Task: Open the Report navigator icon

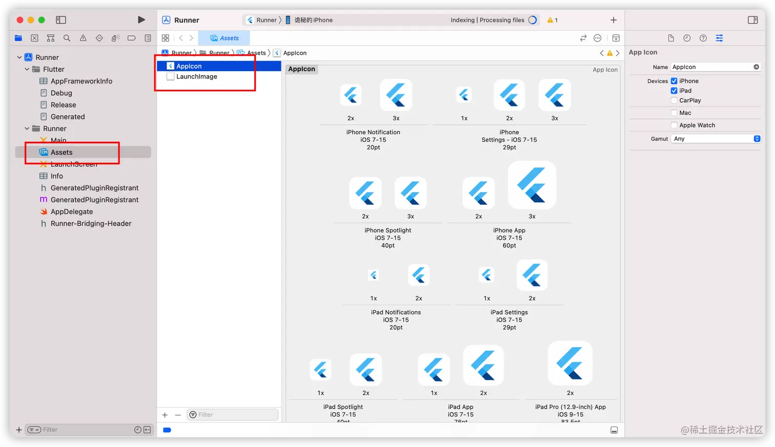Action: (x=148, y=38)
